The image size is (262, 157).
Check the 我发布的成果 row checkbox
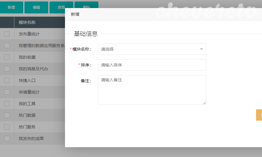click(x=7, y=139)
